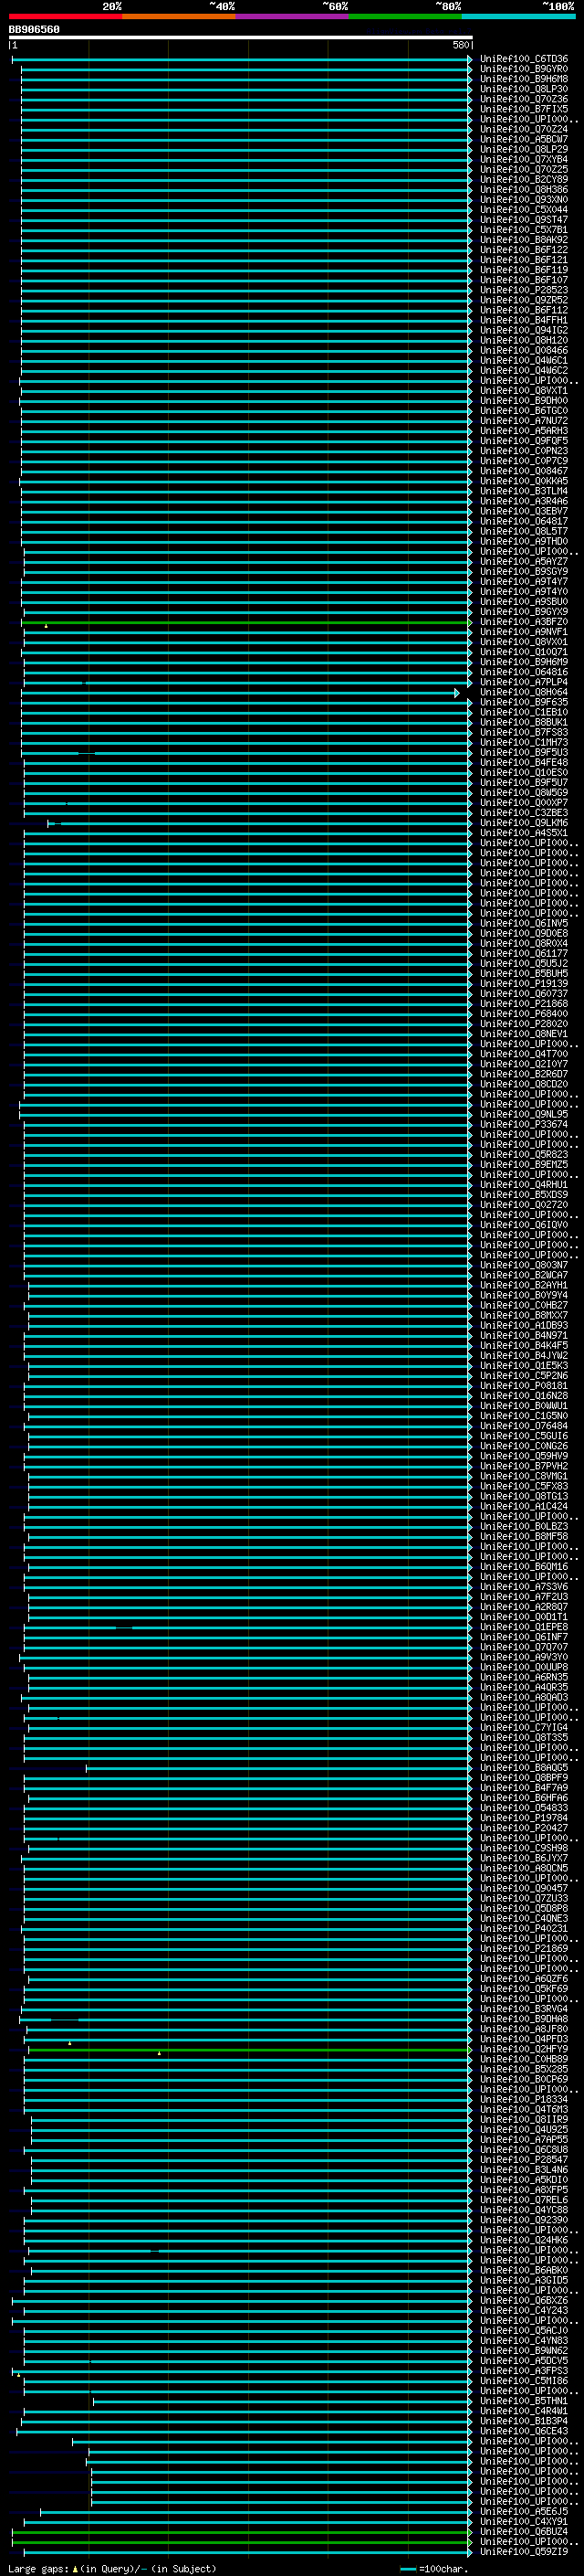Open hit UniRef100_Q7XYB4
Image resolution: width=584 pixels, height=2576 pixels.
point(523,159)
